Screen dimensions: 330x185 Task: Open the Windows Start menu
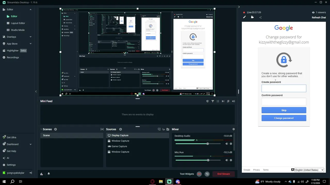coord(4,182)
